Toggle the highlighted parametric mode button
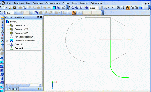The height and width of the screenshot is (92, 151). pos(74,13)
